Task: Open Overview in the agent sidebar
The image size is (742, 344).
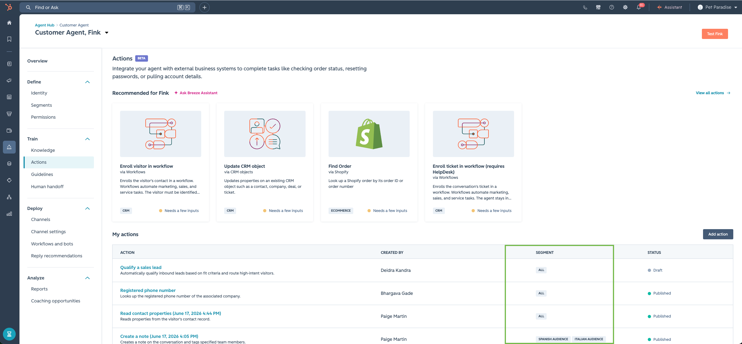Action: click(x=37, y=61)
